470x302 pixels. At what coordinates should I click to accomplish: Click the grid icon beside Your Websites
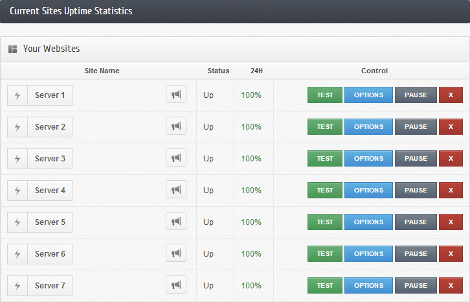(12, 49)
